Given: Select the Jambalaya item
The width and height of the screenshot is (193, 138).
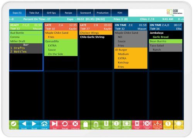Looking at the screenshot, I should [166, 33].
